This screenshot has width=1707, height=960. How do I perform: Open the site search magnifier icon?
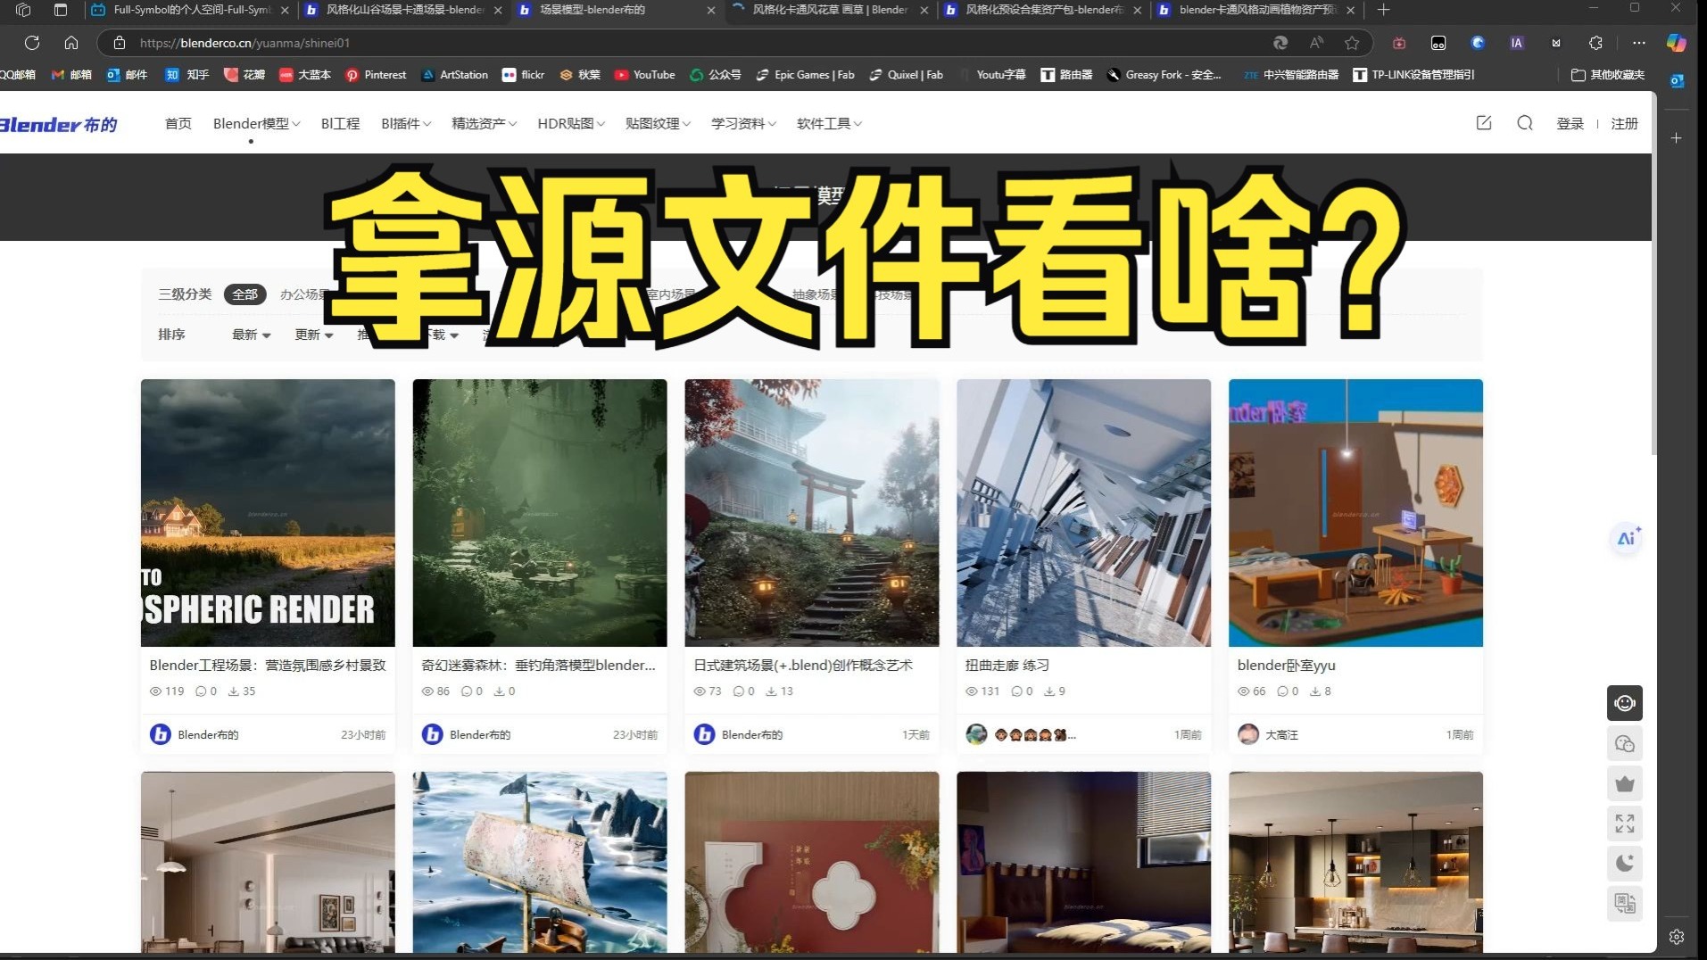1525,123
